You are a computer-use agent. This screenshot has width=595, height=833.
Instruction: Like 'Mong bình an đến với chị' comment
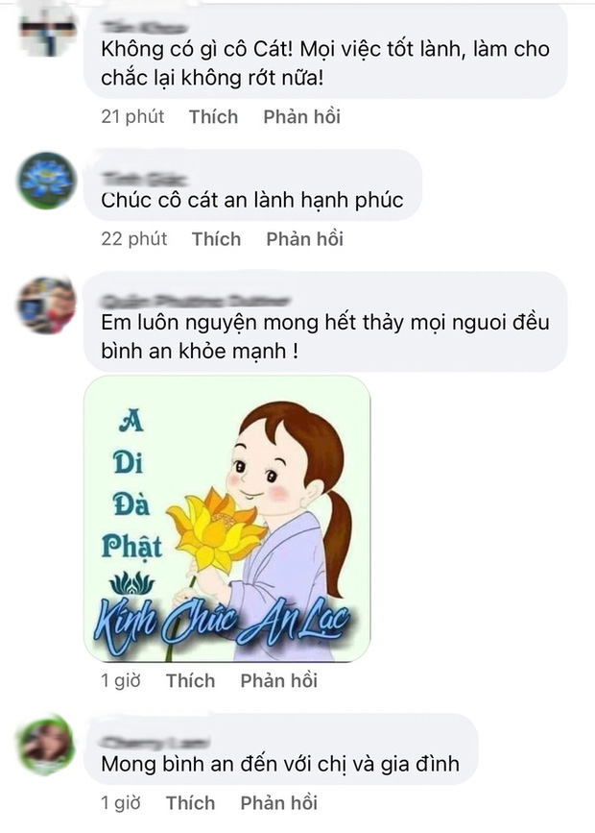191,802
